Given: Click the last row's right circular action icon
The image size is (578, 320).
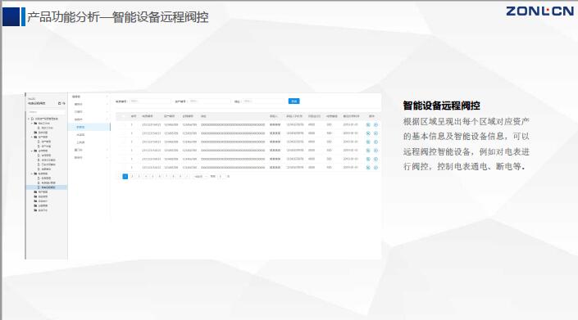Looking at the screenshot, I should pyautogui.click(x=375, y=167).
